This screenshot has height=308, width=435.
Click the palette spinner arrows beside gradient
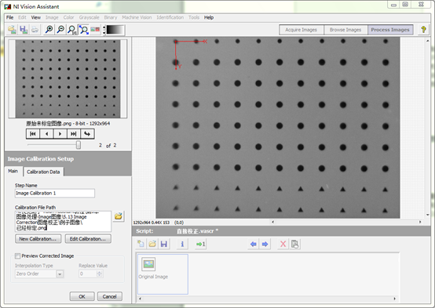point(104,30)
